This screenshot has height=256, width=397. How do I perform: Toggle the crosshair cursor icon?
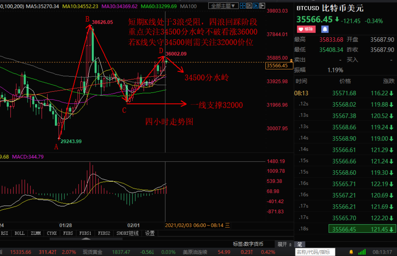coord(243,6)
